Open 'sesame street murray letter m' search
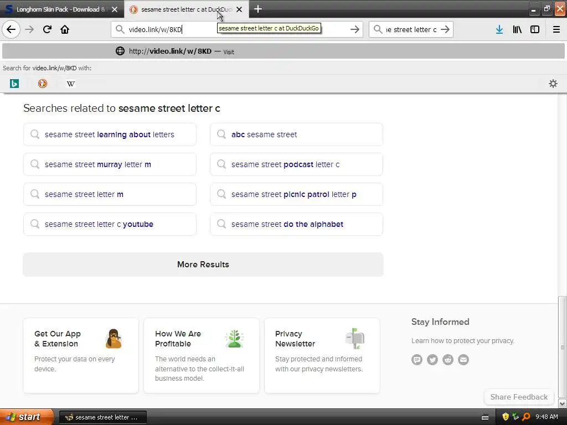Viewport: 567px width, 425px height. [110, 164]
